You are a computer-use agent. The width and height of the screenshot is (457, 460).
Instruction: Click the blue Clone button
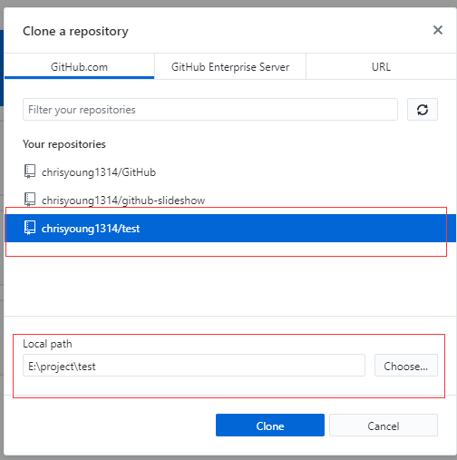(270, 426)
